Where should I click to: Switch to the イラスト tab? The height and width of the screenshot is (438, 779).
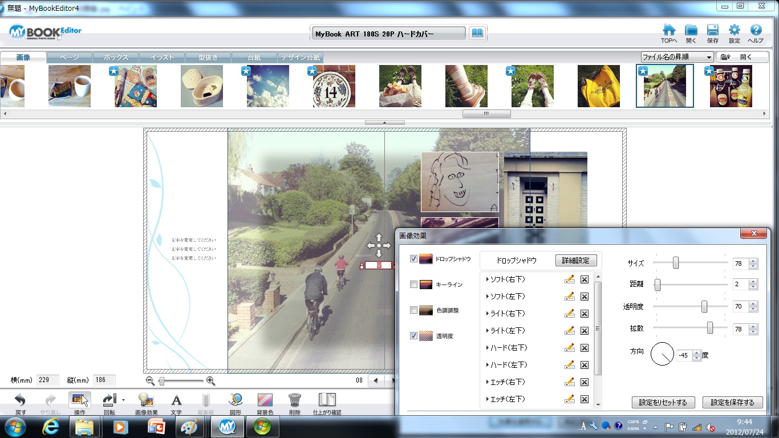[x=162, y=58]
